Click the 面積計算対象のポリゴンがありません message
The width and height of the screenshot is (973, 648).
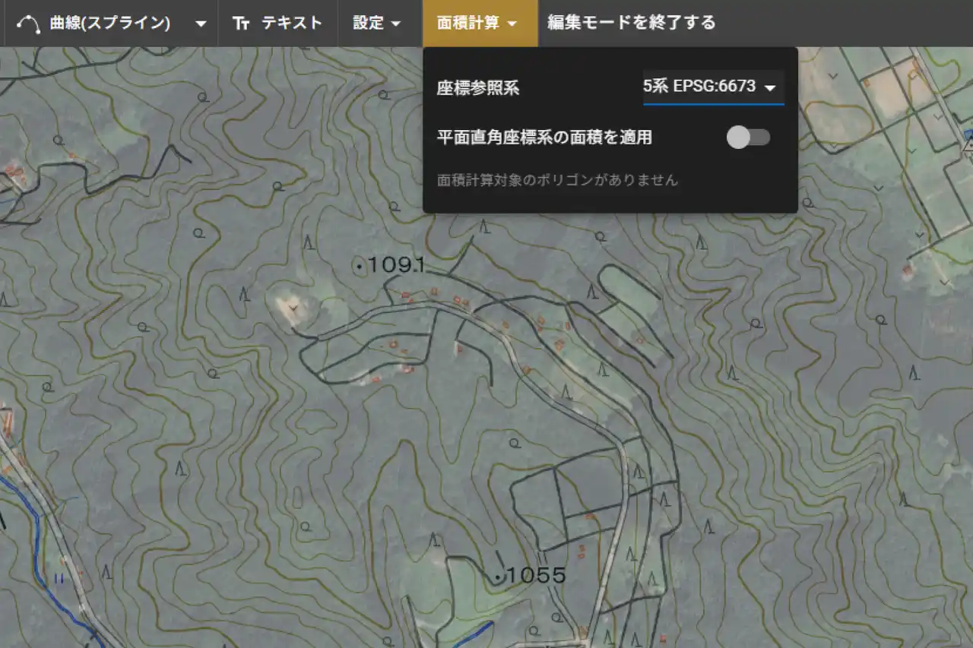pyautogui.click(x=557, y=180)
